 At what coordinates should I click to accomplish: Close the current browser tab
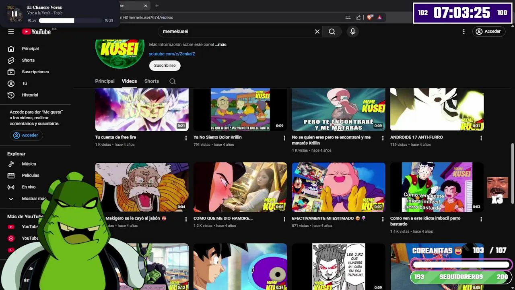tap(146, 6)
